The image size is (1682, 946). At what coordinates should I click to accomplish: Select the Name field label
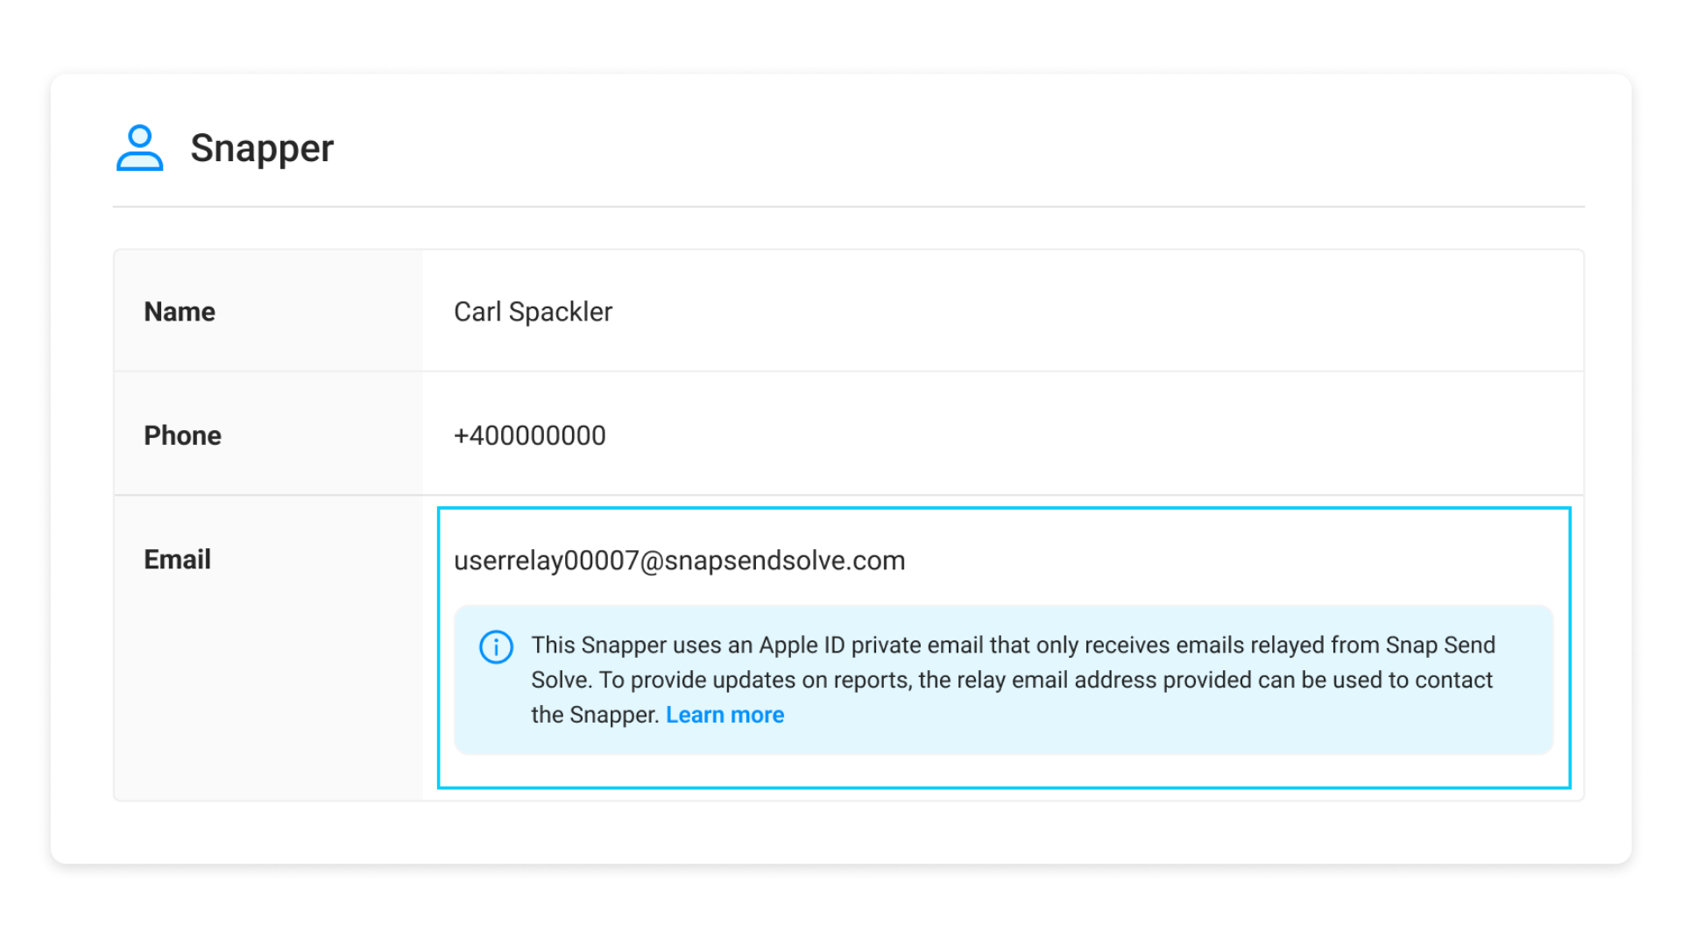[180, 312]
